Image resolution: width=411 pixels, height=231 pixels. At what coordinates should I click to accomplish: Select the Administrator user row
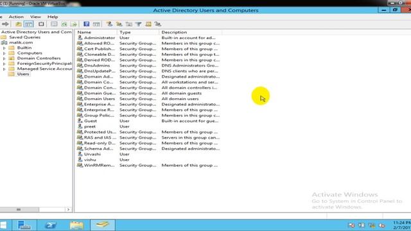[148, 38]
